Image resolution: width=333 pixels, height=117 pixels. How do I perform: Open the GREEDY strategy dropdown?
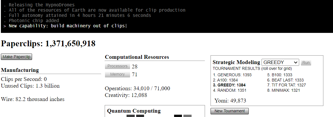(x=280, y=62)
